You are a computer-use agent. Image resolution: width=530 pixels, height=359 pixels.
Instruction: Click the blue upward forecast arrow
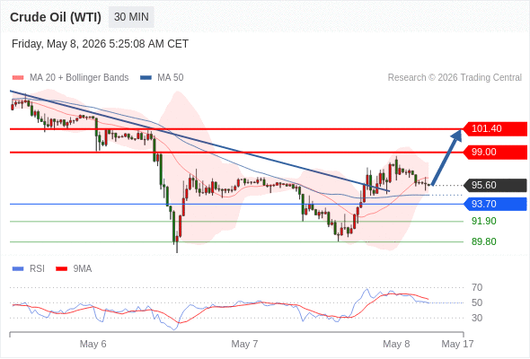click(x=446, y=157)
